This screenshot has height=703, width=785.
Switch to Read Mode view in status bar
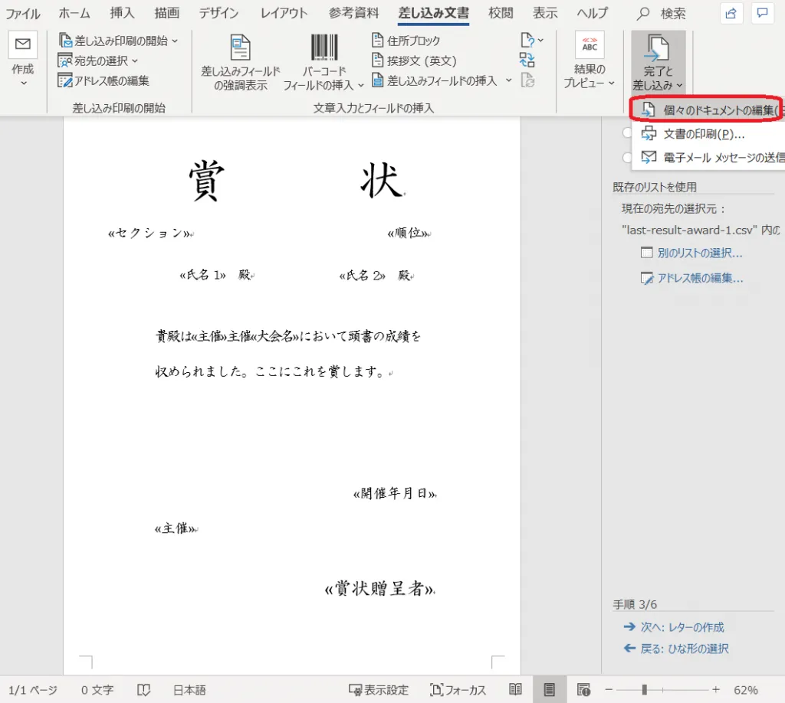pos(516,689)
